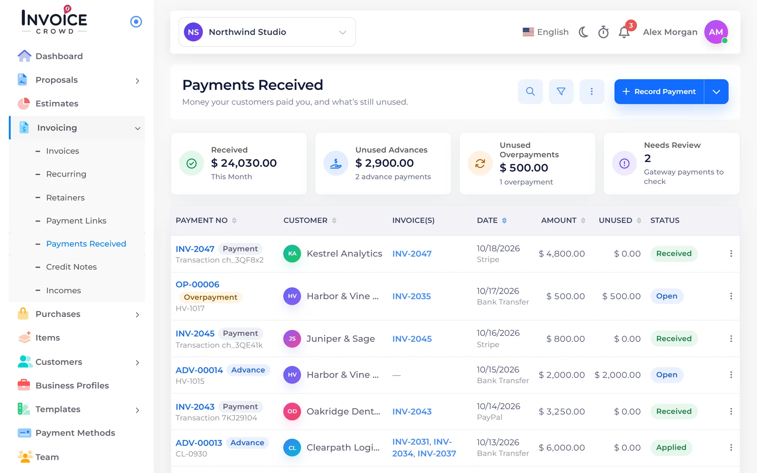Open payment OP-00006 link
Viewport: 757px width, 473px height.
(198, 284)
